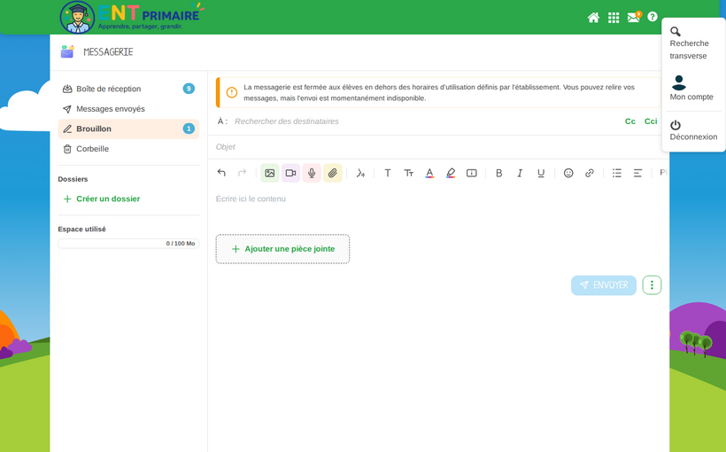Click Créer un dossier
726x452 pixels.
[102, 199]
